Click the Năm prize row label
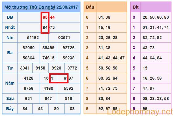Screen dimensions: 173x116 10,83
